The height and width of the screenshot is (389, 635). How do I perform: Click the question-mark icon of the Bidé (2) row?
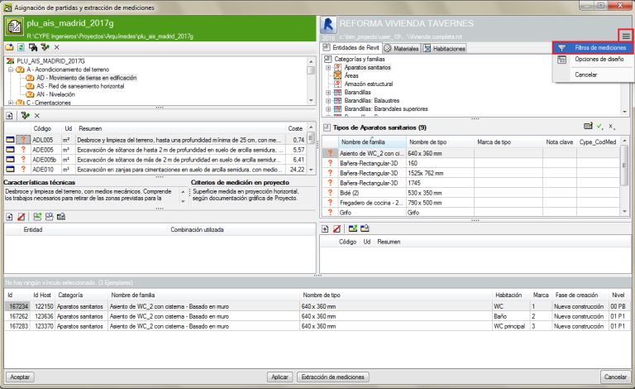coord(330,193)
